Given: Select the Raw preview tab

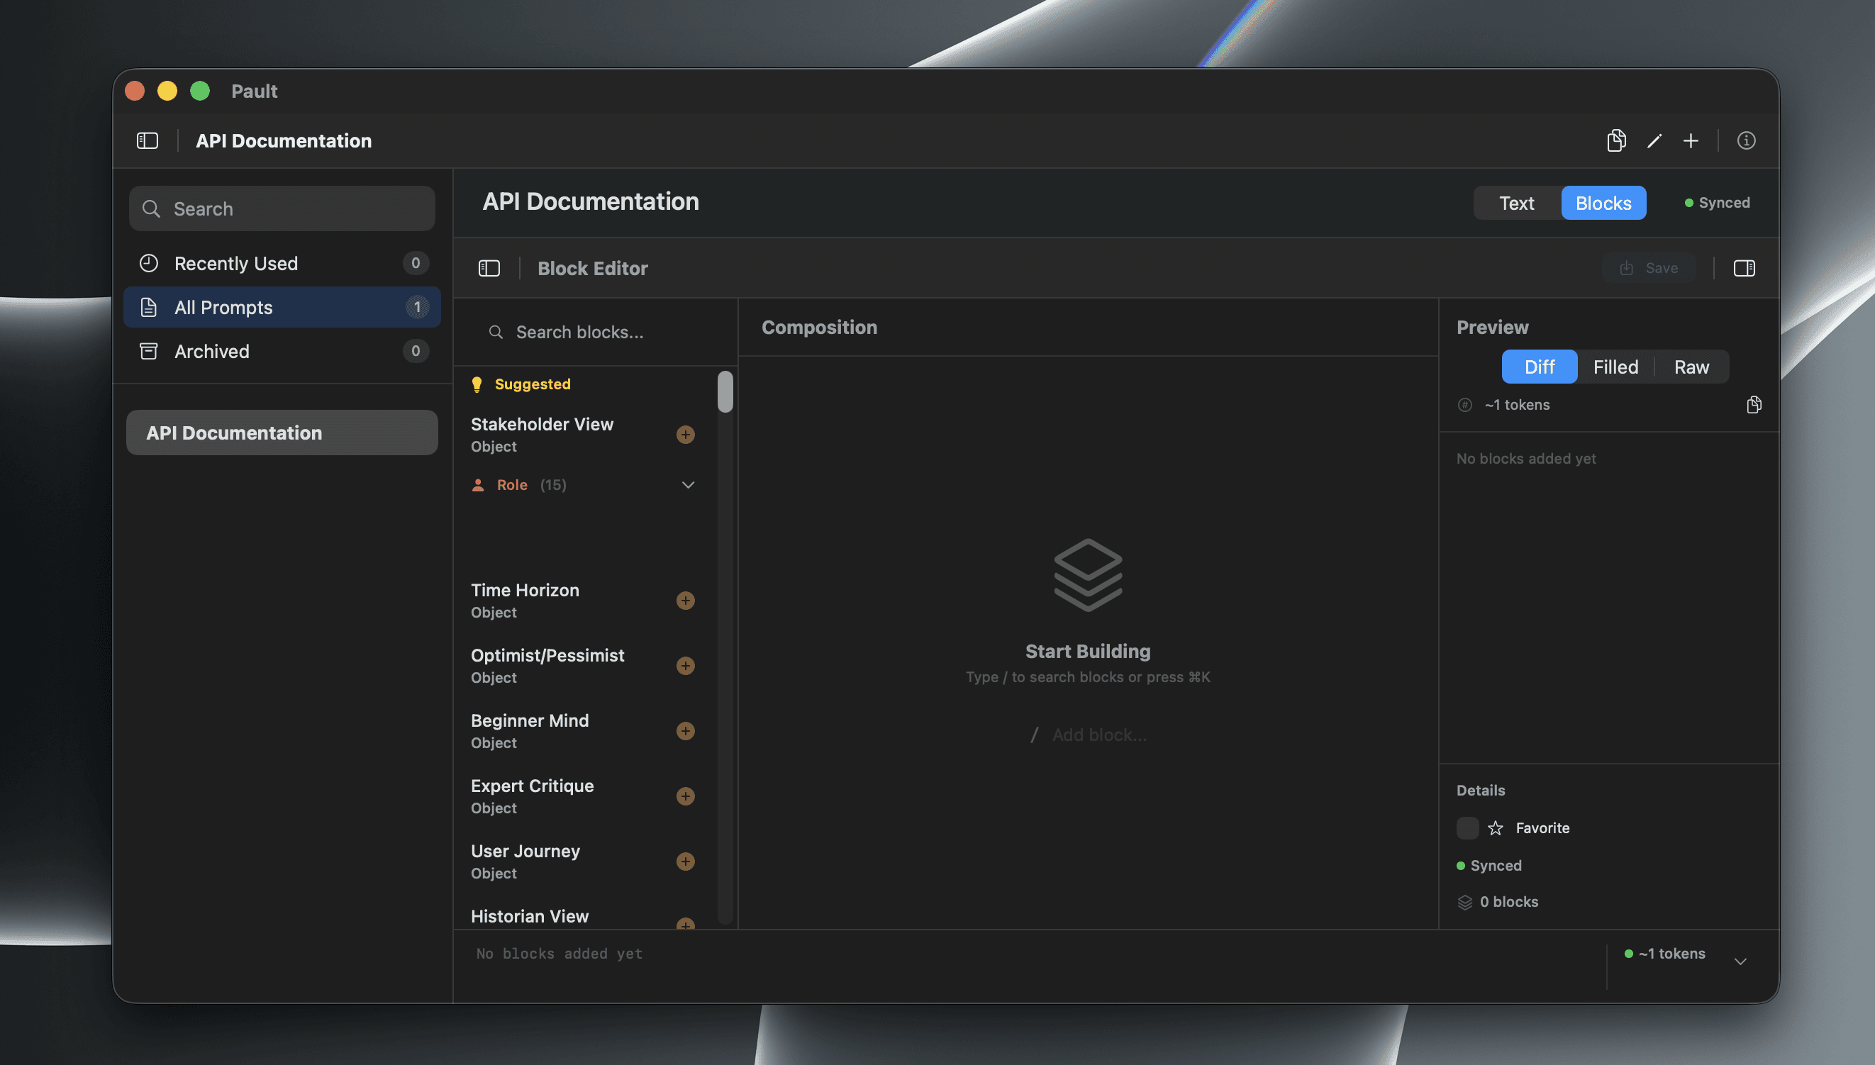Looking at the screenshot, I should pos(1691,367).
